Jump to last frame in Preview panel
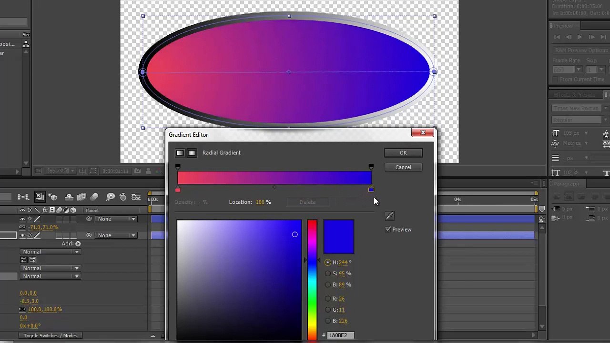 pyautogui.click(x=603, y=37)
